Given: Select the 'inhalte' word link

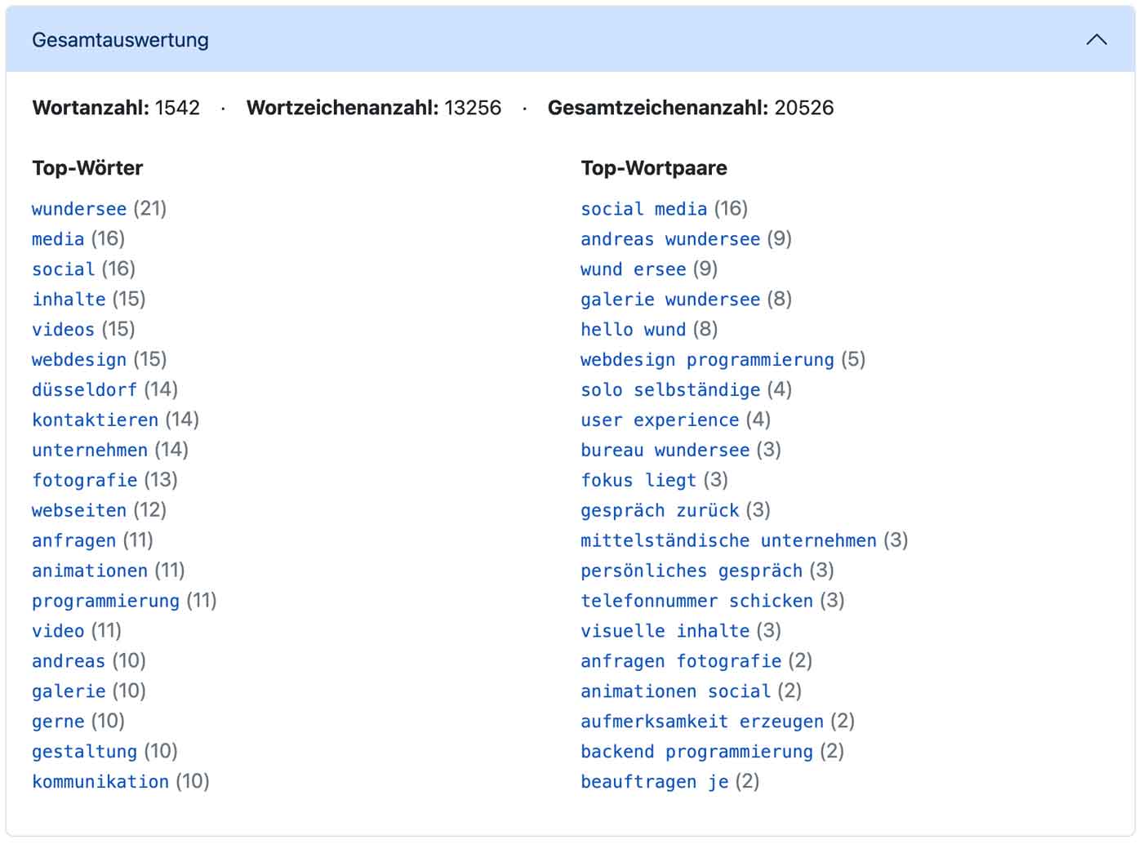Looking at the screenshot, I should 69,300.
